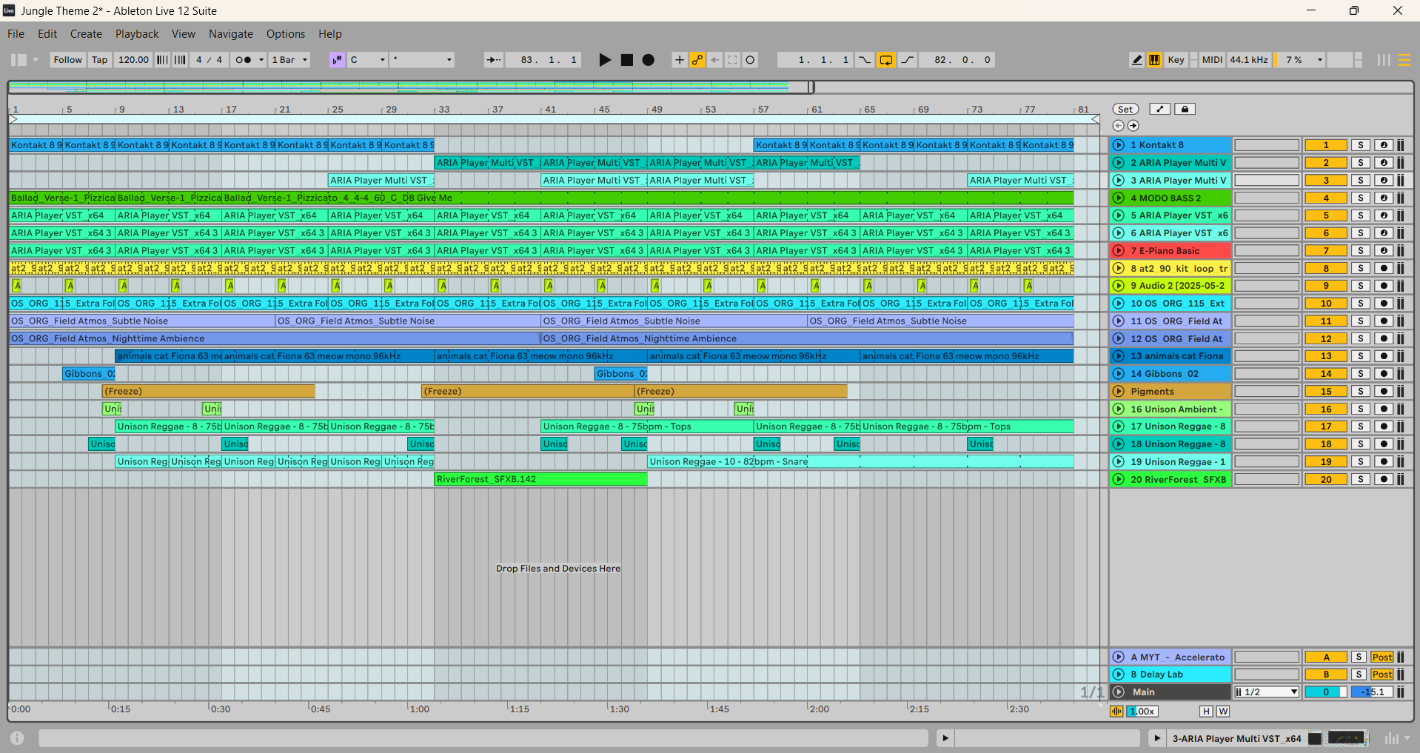Viewport: 1420px width, 753px height.
Task: Toggle Optimize Arrangement Width W button
Action: [x=1223, y=711]
